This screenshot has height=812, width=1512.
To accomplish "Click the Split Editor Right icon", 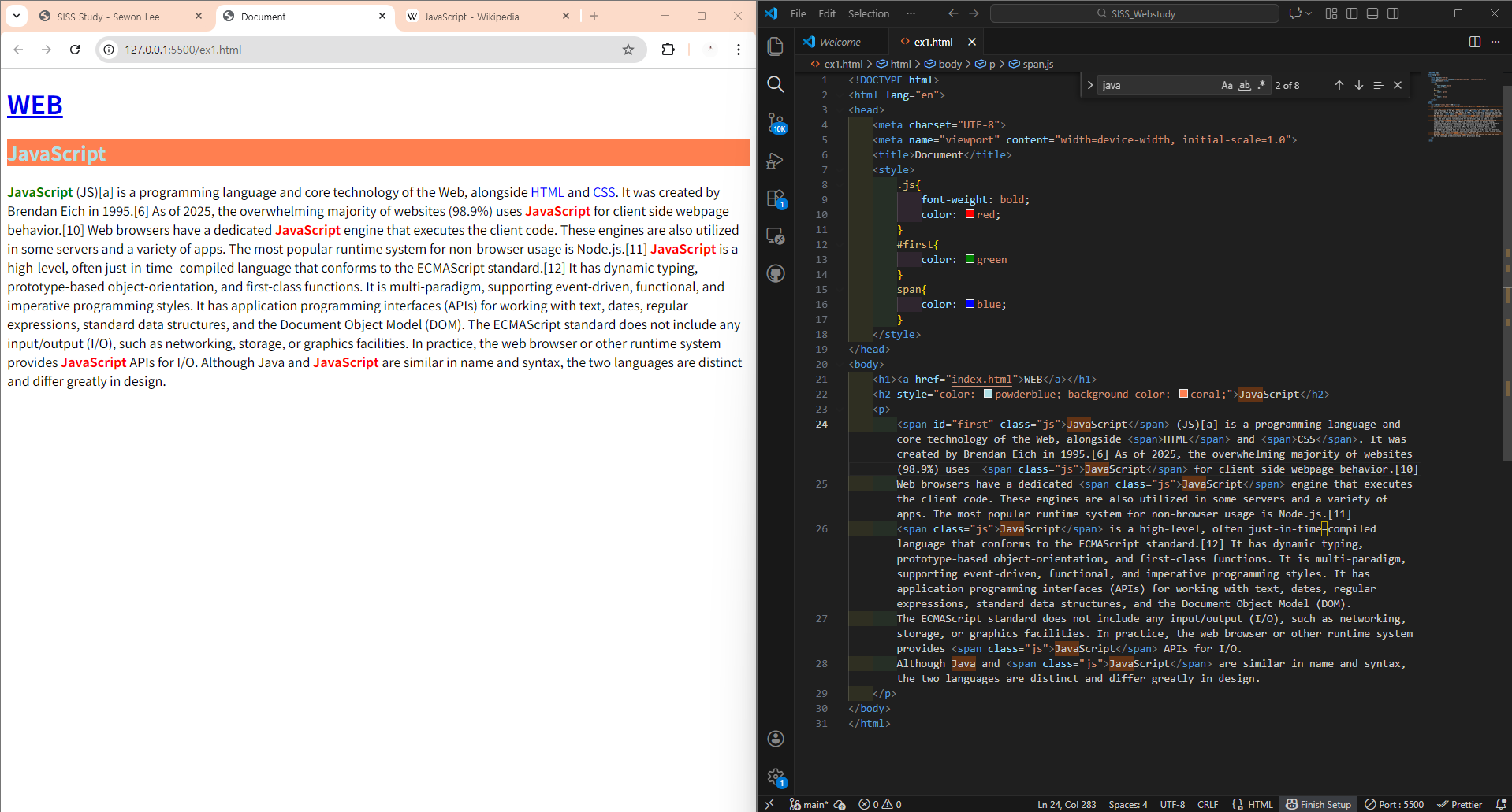I will click(1474, 42).
